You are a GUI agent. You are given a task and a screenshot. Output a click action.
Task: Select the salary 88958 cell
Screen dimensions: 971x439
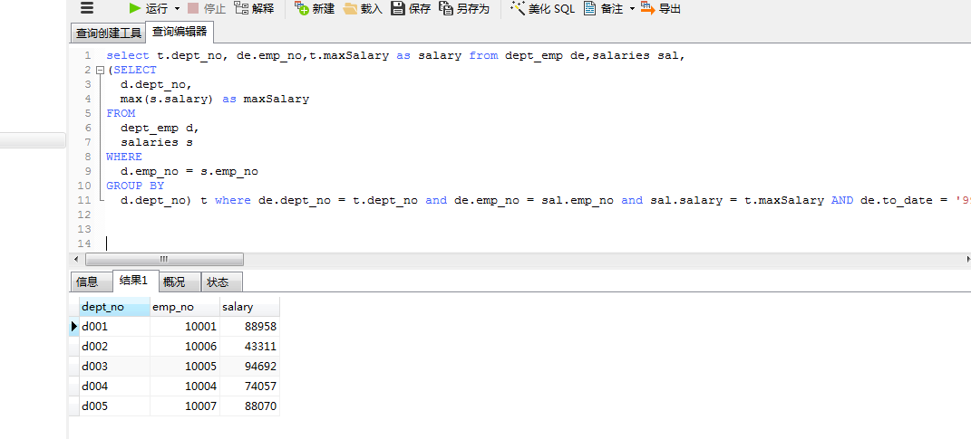[x=249, y=327]
